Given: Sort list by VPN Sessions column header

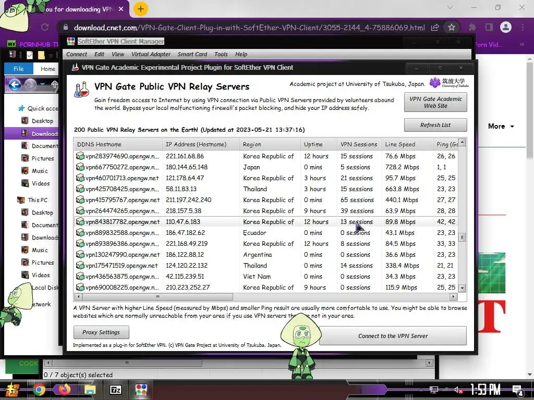Looking at the screenshot, I should (x=359, y=144).
